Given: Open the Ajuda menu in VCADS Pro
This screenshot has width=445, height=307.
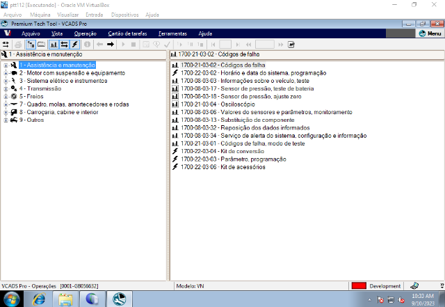Looking at the screenshot, I should tap(205, 33).
